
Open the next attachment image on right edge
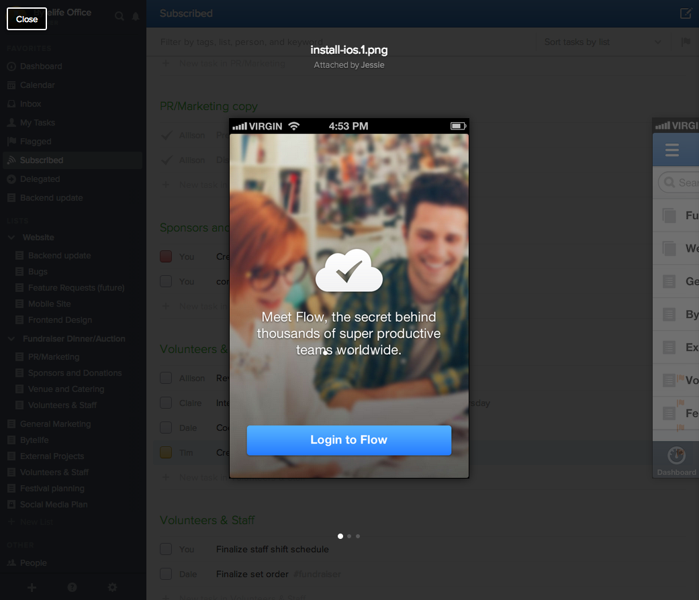[675, 297]
